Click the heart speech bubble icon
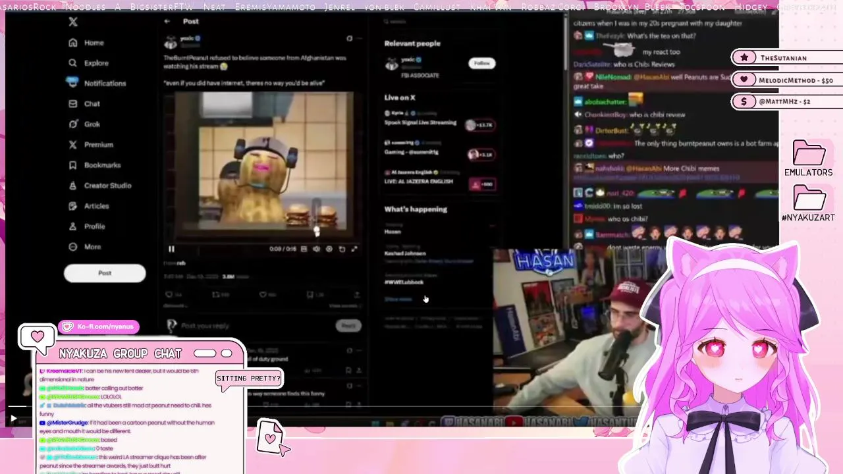Viewport: 843px width, 474px height. coord(37,338)
